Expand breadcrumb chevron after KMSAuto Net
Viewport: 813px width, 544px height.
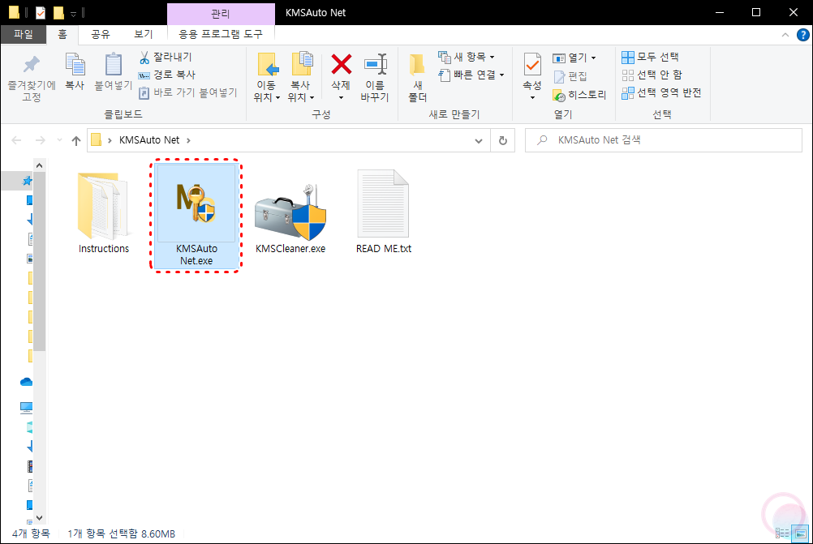pos(188,140)
